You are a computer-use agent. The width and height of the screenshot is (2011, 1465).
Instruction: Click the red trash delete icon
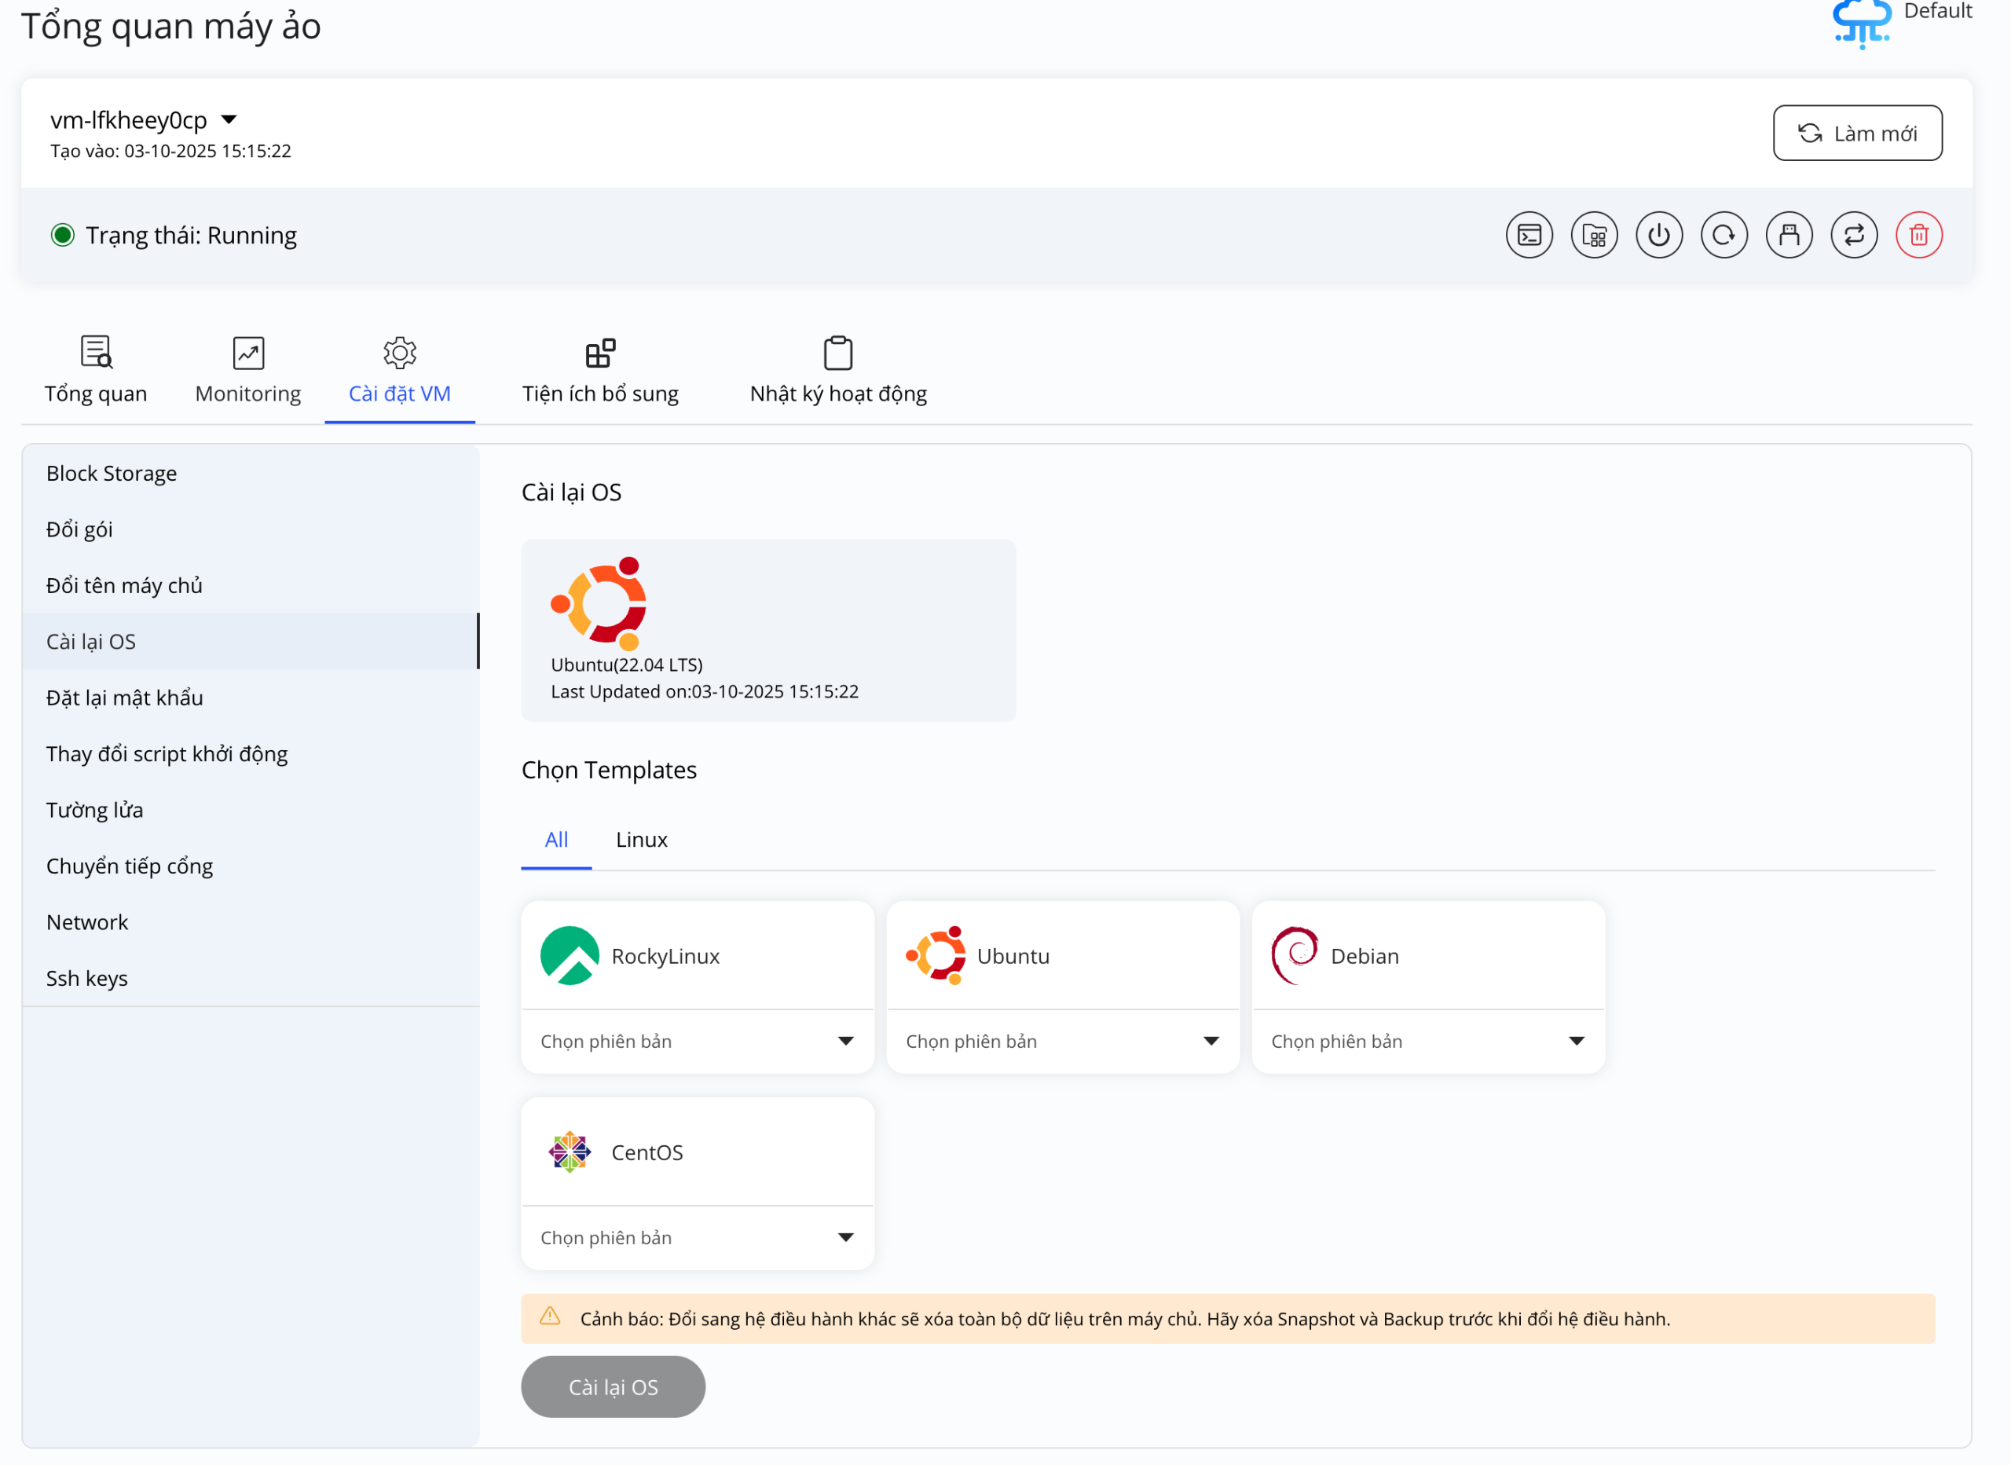point(1918,235)
